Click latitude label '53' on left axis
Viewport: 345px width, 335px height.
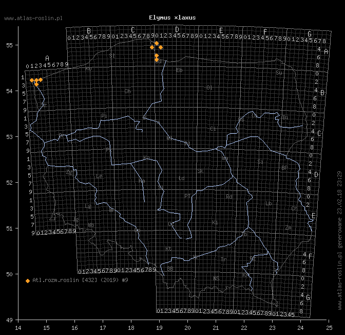[x=9, y=137]
